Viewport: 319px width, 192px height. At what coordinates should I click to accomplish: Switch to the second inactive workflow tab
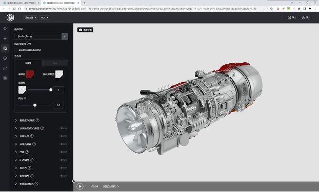(55, 63)
